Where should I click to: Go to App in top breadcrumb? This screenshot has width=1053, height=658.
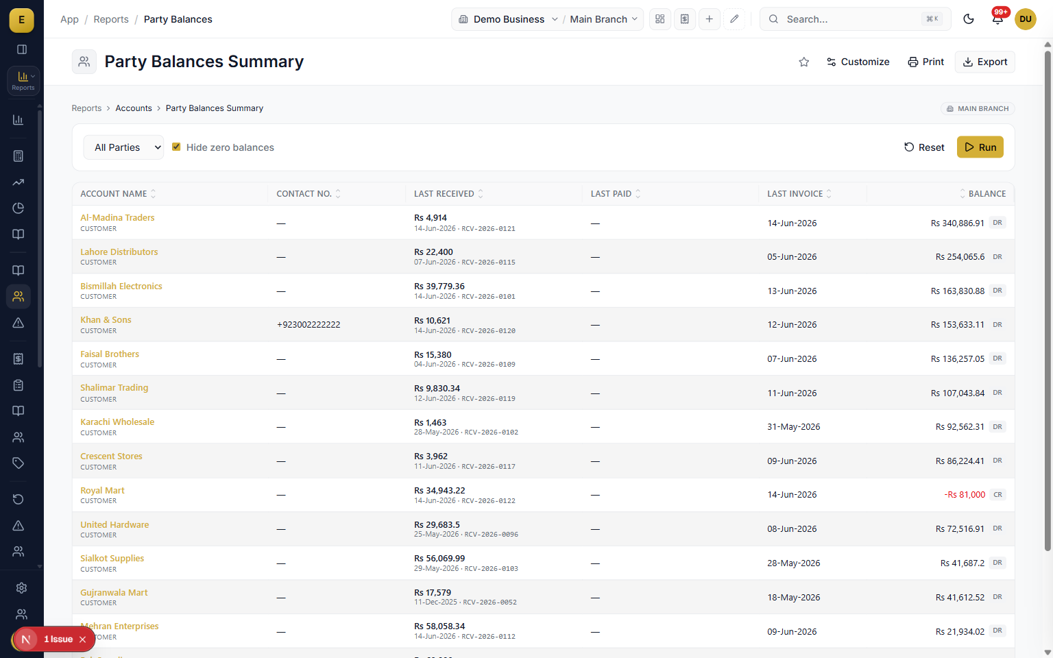(x=69, y=19)
